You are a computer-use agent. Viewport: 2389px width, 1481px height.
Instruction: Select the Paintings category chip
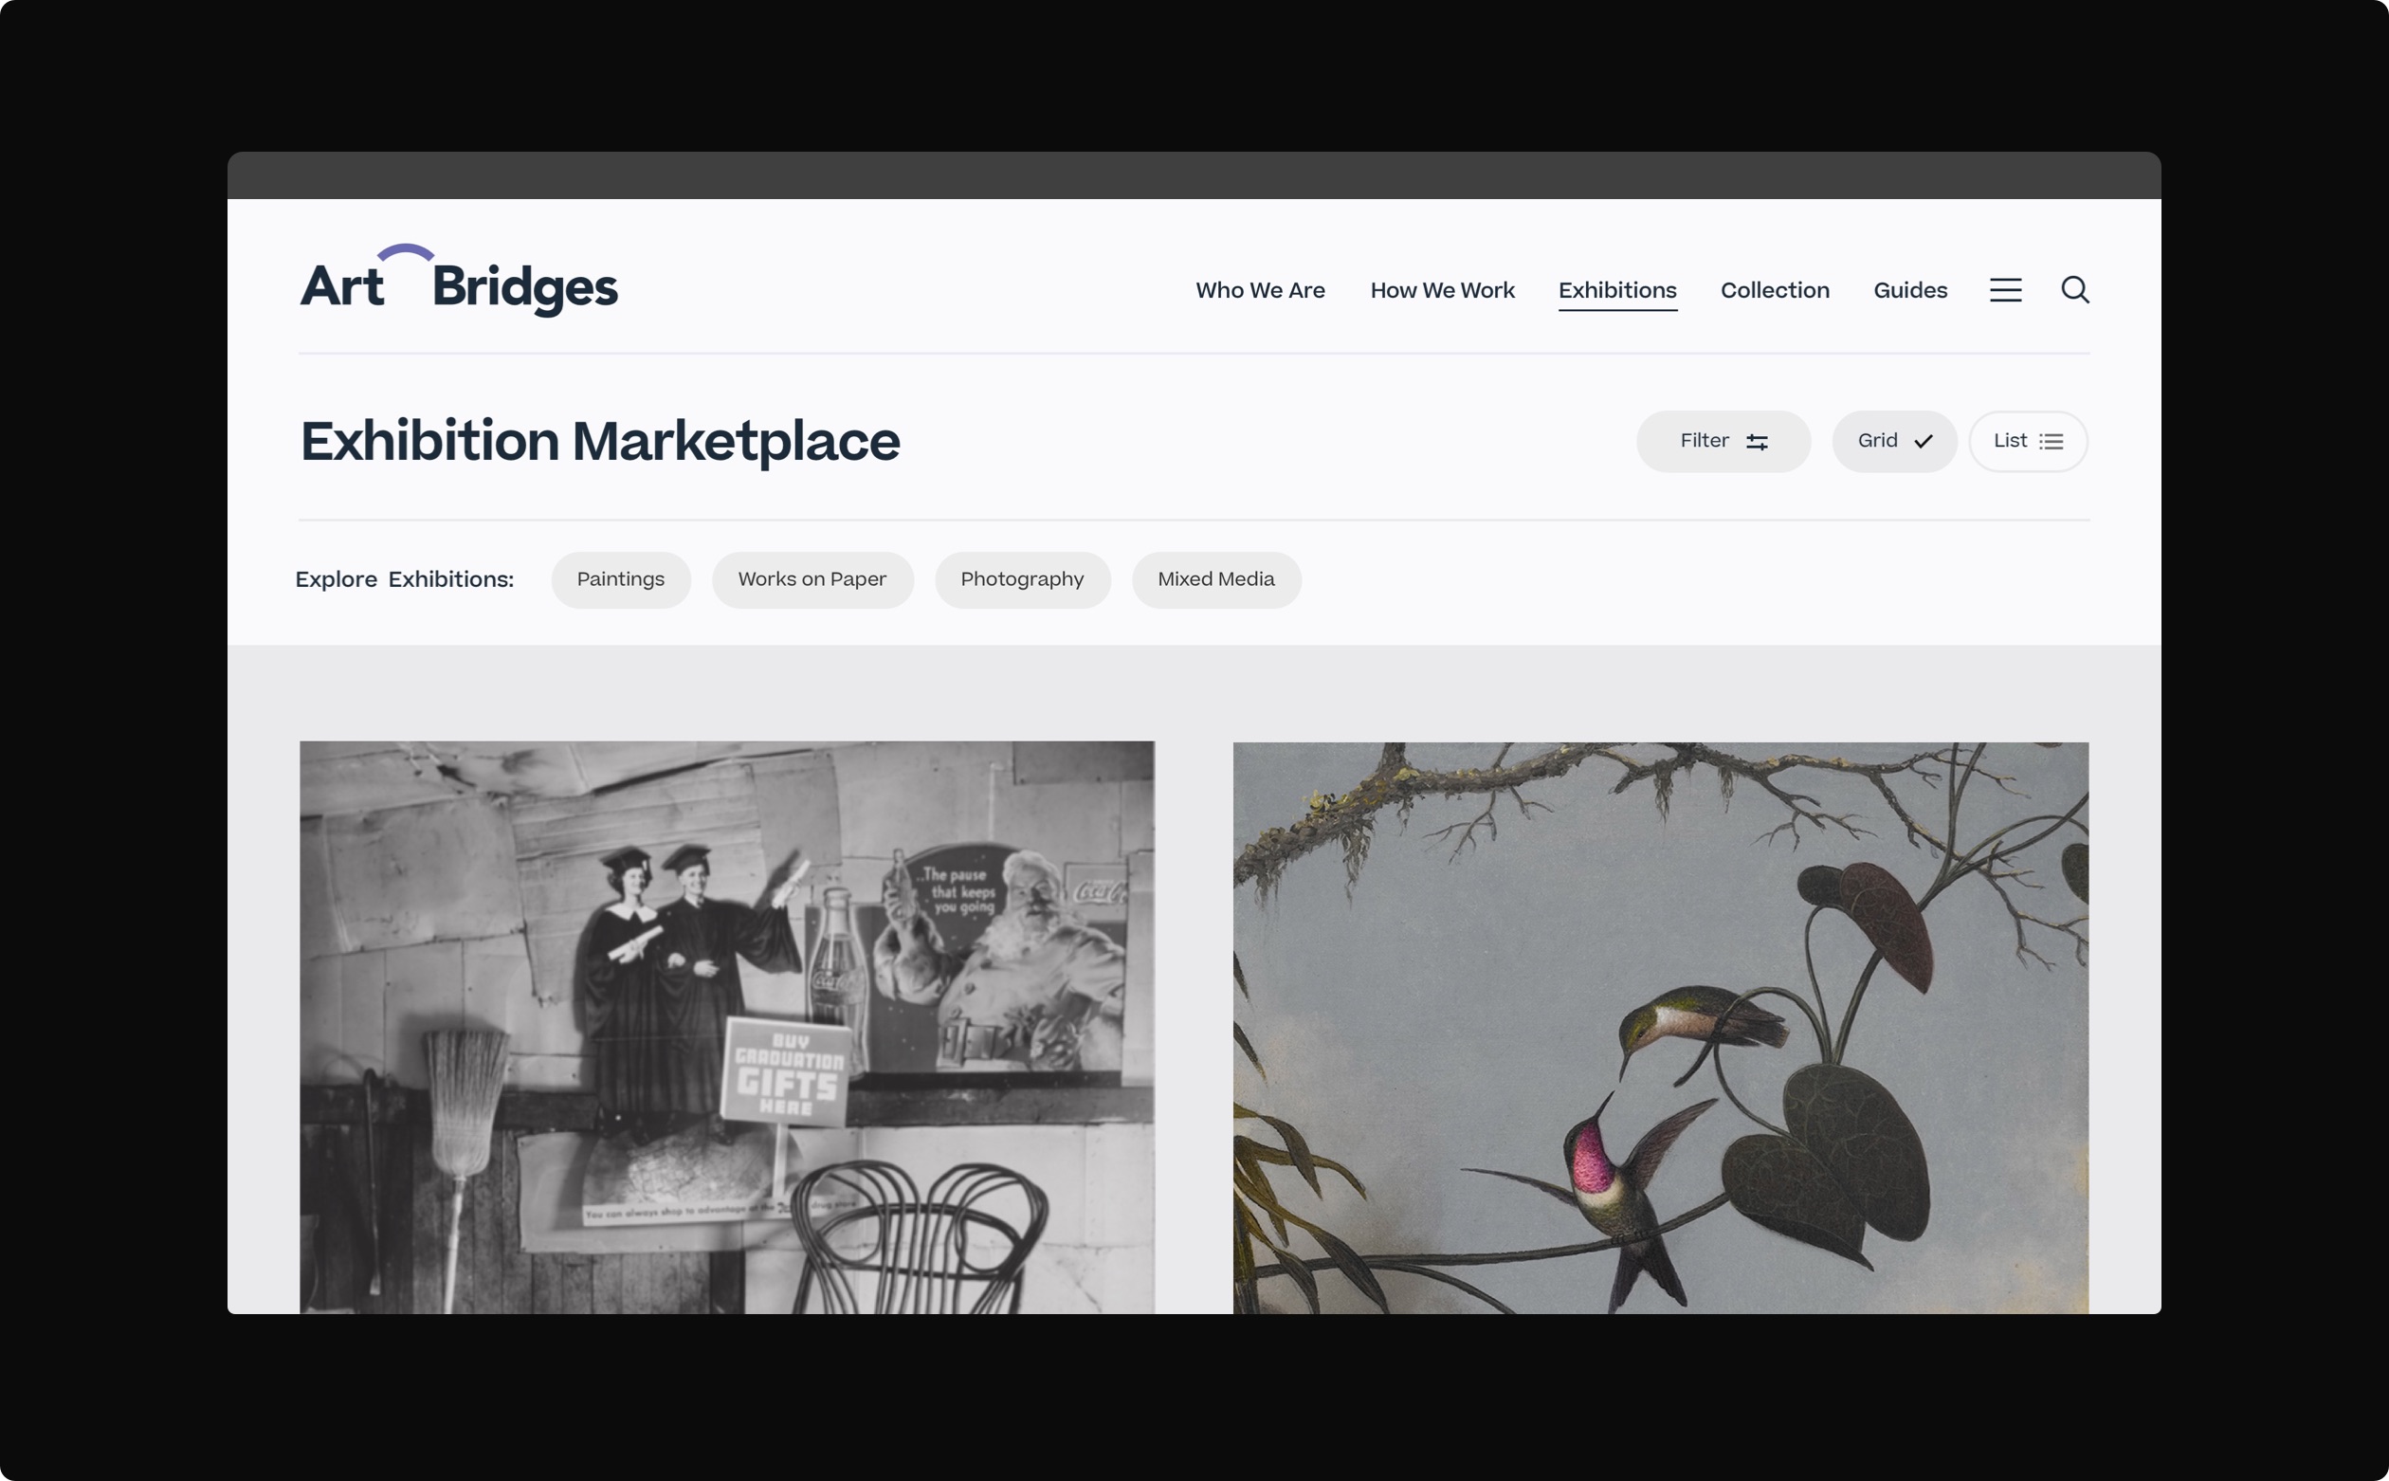(621, 579)
